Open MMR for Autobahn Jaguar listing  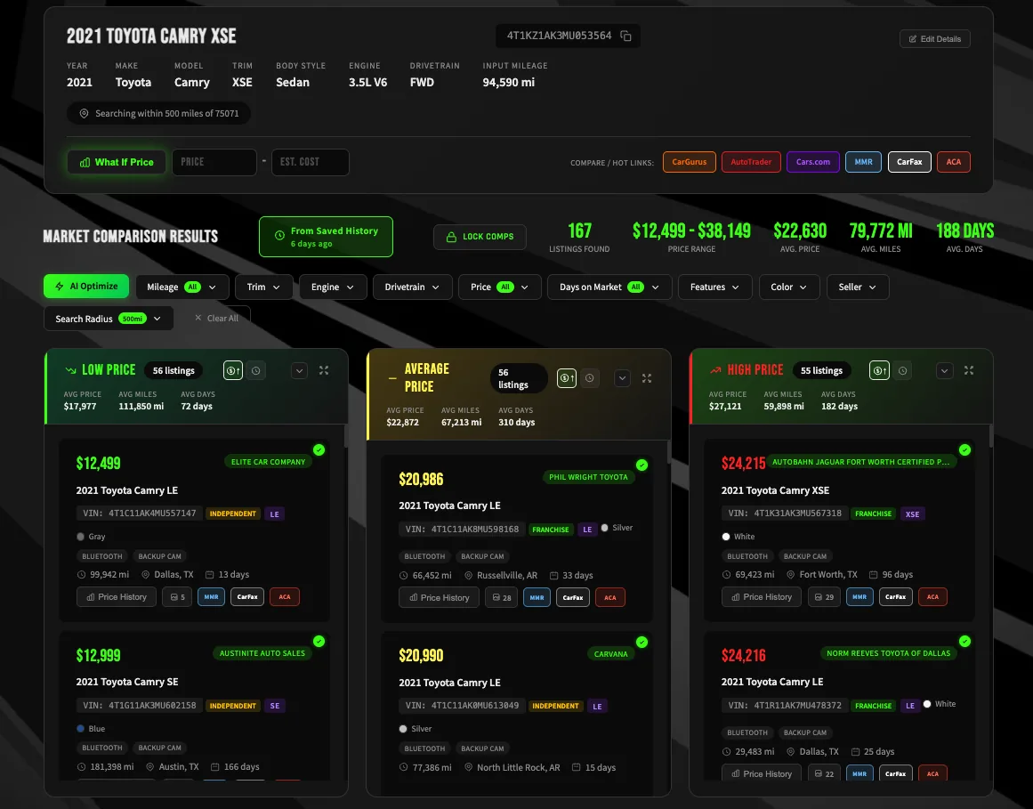[859, 597]
